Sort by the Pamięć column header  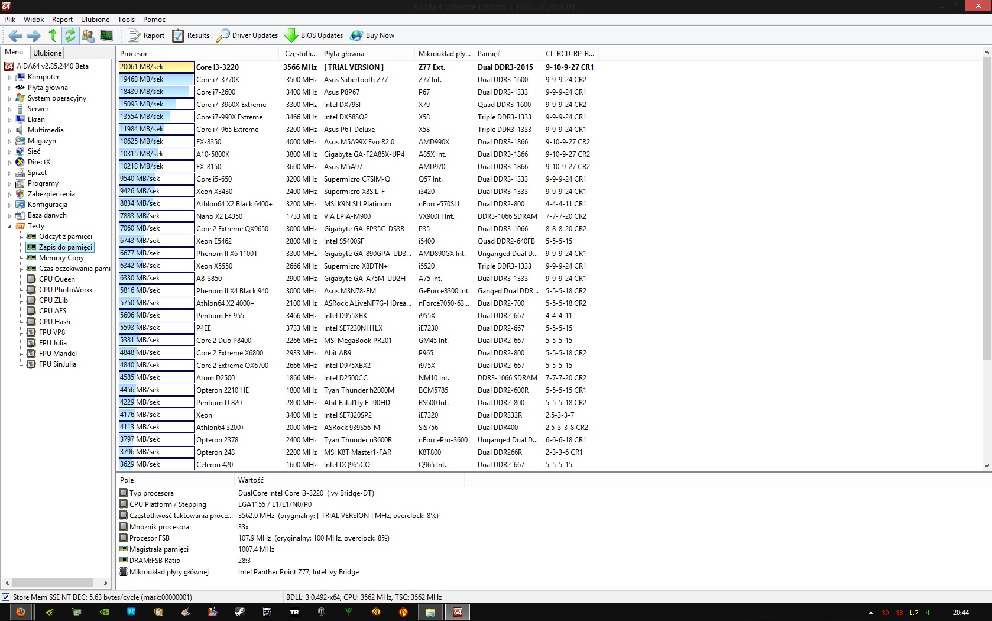tap(508, 54)
